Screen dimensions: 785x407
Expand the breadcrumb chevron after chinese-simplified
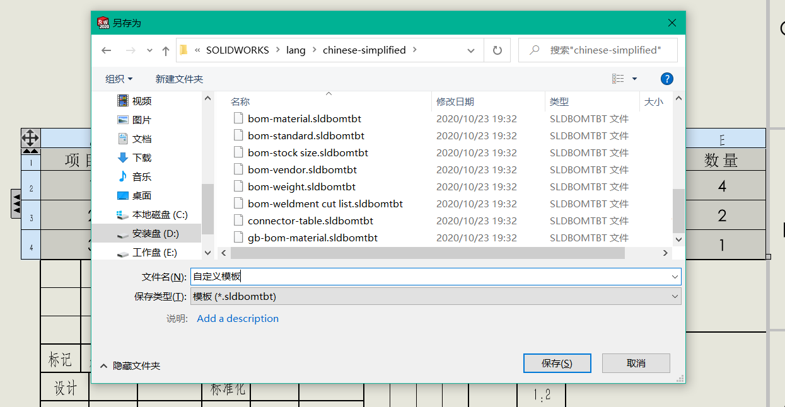[416, 50]
